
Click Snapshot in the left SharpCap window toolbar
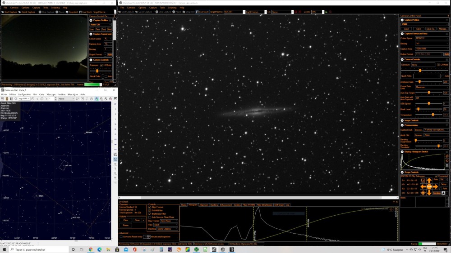tap(72, 12)
